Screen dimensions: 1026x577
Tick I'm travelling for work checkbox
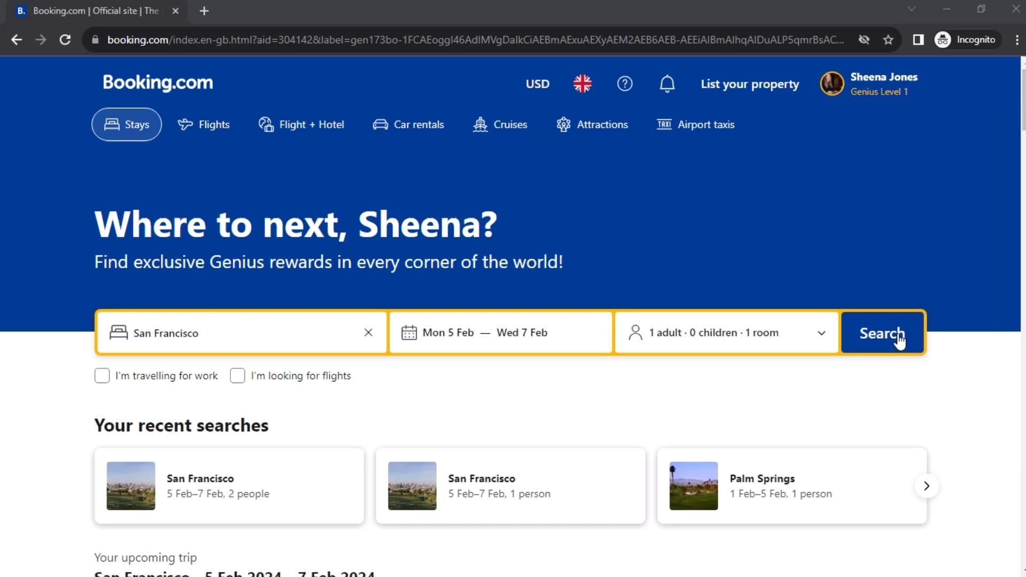[x=102, y=376]
